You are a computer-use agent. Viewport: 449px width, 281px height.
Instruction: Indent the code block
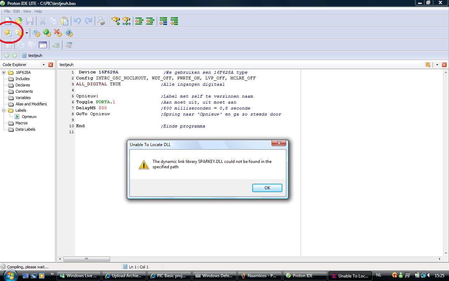click(139, 21)
